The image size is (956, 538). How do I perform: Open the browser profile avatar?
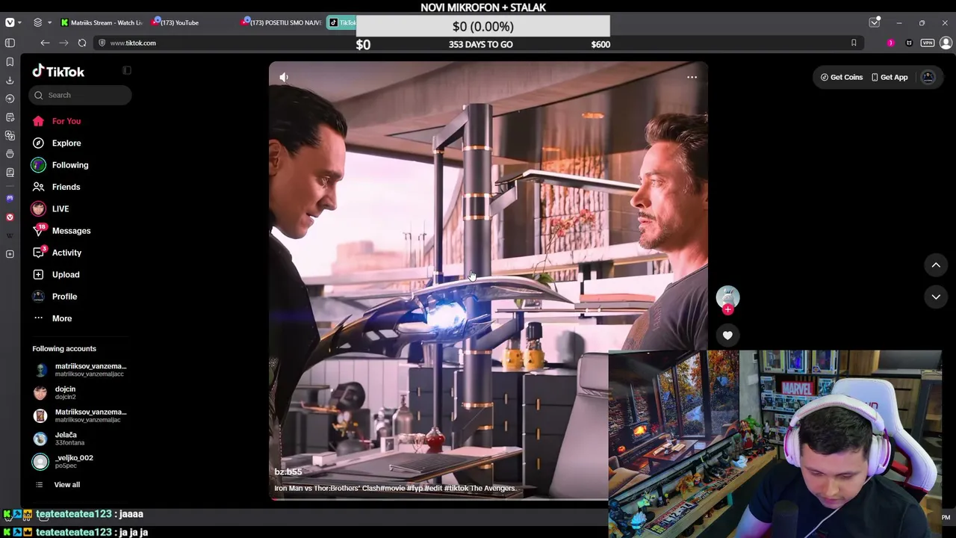(946, 43)
